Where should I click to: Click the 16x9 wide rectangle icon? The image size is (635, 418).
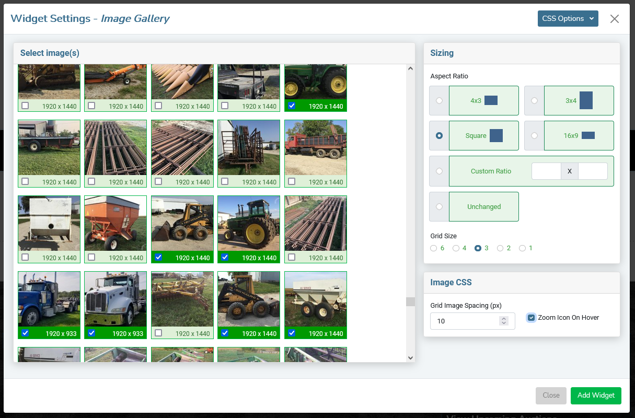point(588,135)
